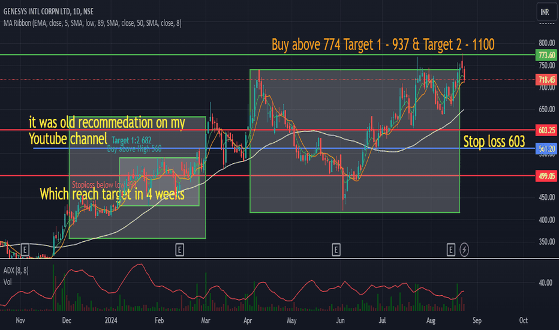This screenshot has width=559, height=330.
Task: Click the earnings E marker near February
Action: [179, 250]
